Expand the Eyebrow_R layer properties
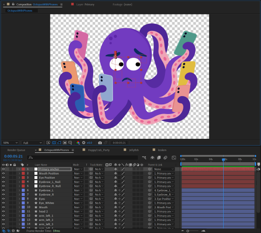 (19, 195)
